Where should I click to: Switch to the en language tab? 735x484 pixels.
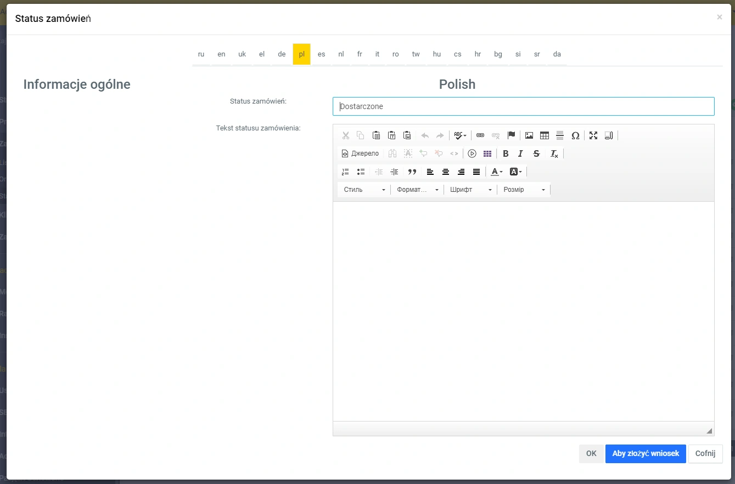221,54
